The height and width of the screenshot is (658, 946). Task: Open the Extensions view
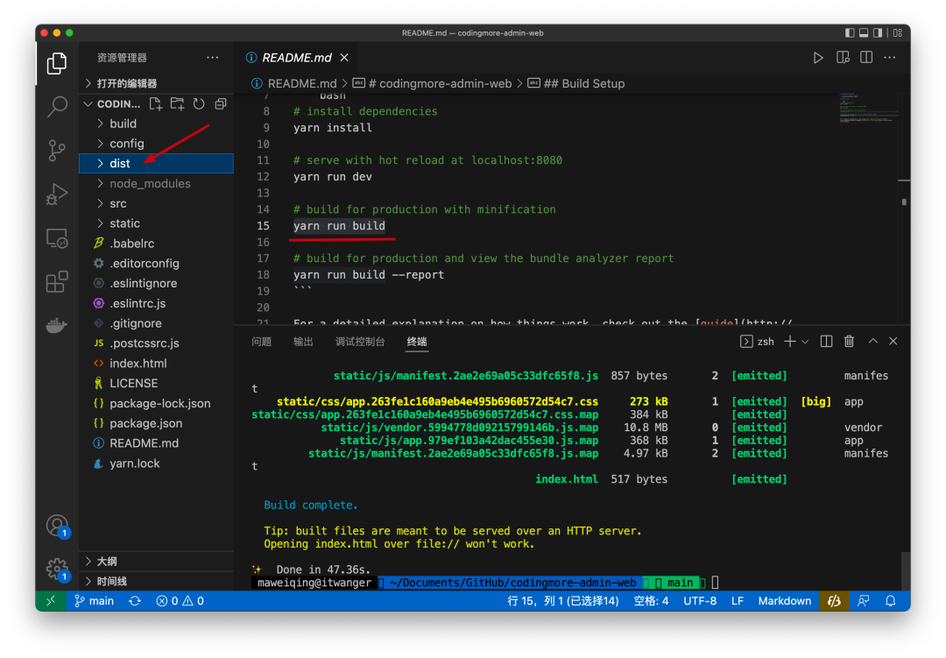tap(57, 282)
